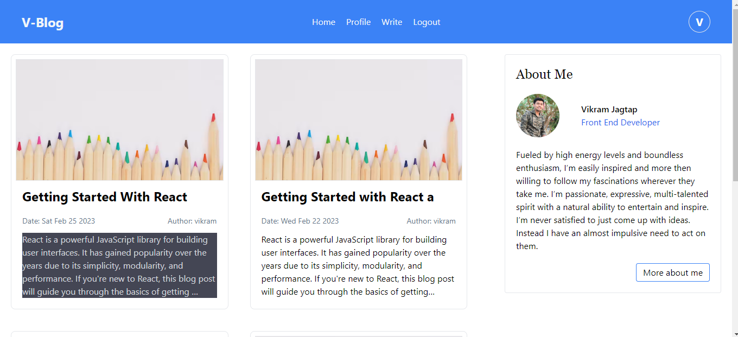Click the second post's pencil cover image

tap(359, 119)
